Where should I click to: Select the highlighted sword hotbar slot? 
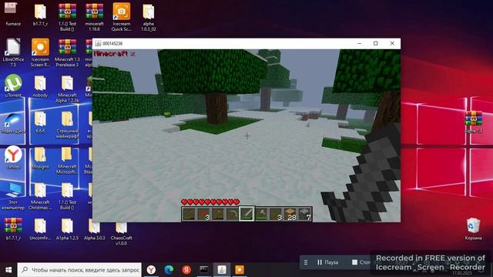[x=246, y=214]
